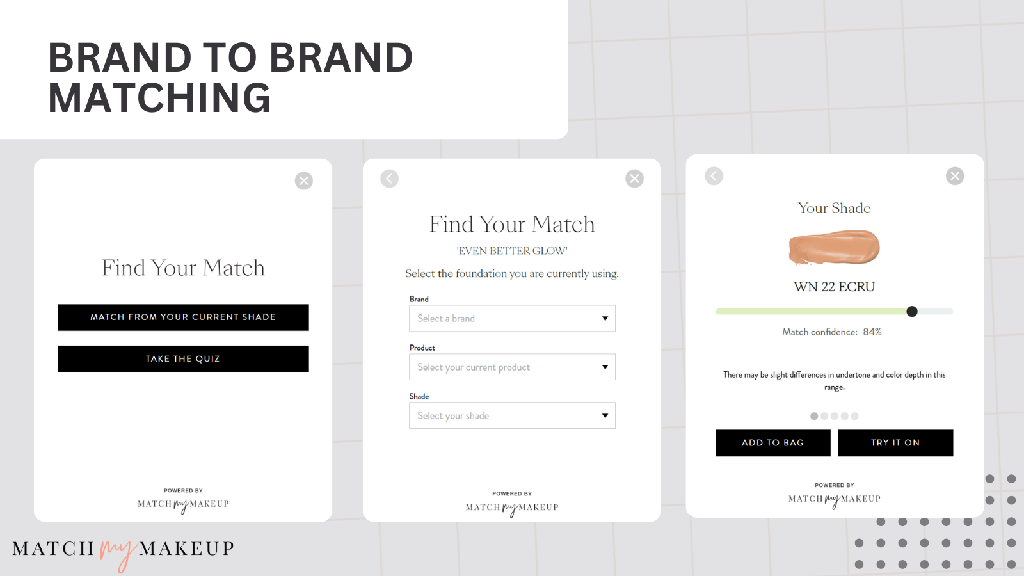Screen dimensions: 1024x576
Task: Go back from the foundation selection panel
Action: (x=389, y=179)
